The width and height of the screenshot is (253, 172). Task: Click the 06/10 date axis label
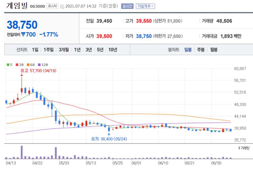(x=163, y=163)
